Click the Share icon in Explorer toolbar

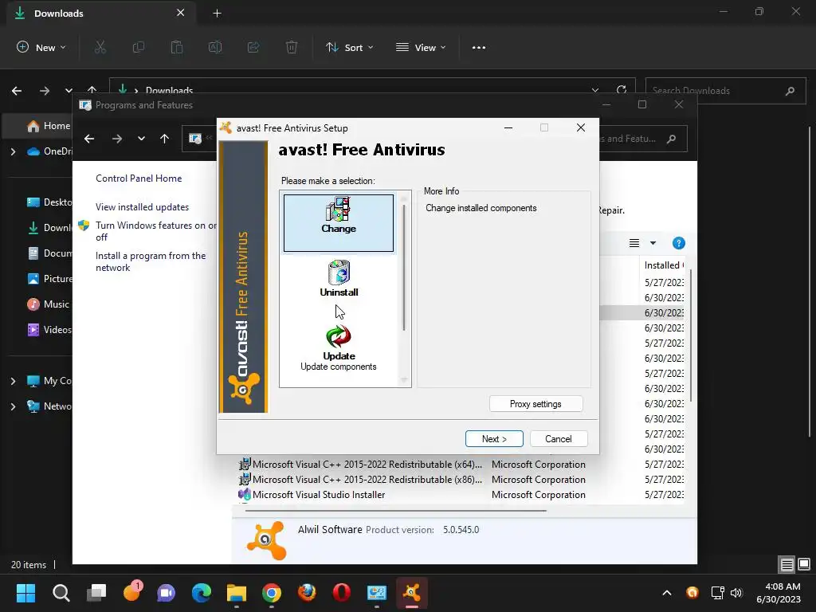click(253, 47)
